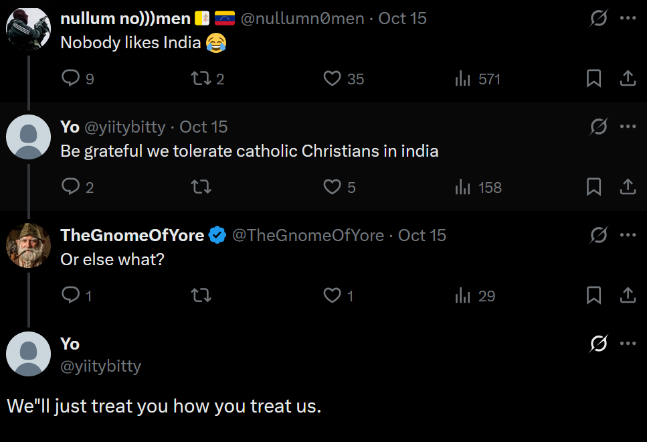Open more options on TheGnomeOfYore's post
Image resolution: width=647 pixels, height=442 pixels.
click(x=628, y=235)
